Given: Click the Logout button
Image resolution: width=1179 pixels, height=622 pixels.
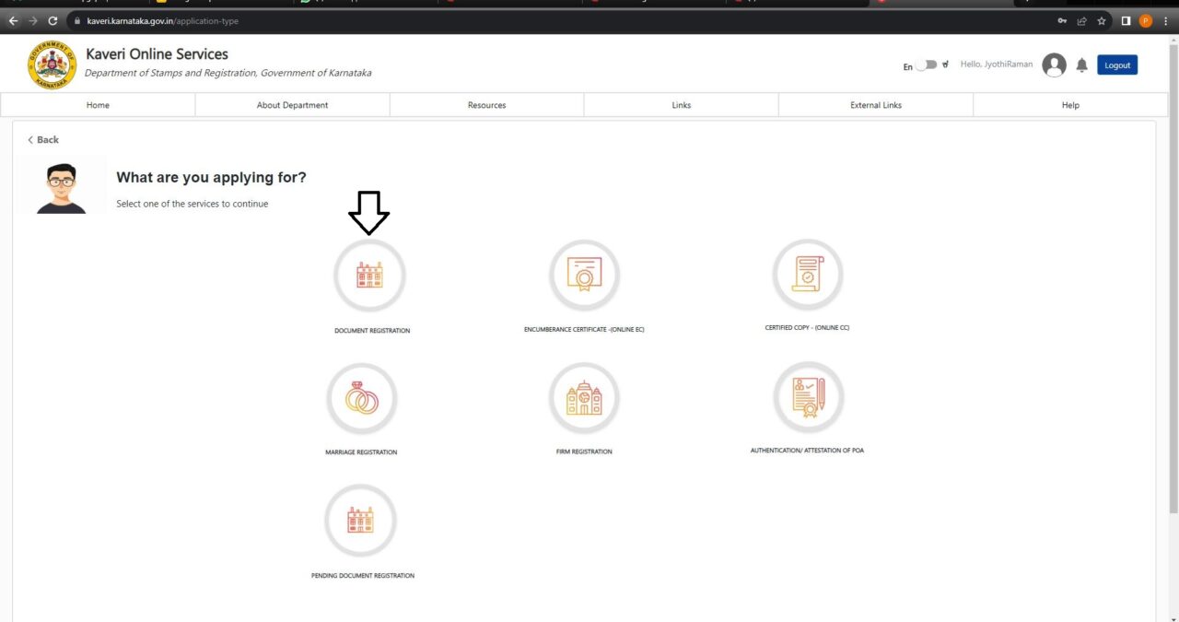Looking at the screenshot, I should (x=1117, y=65).
